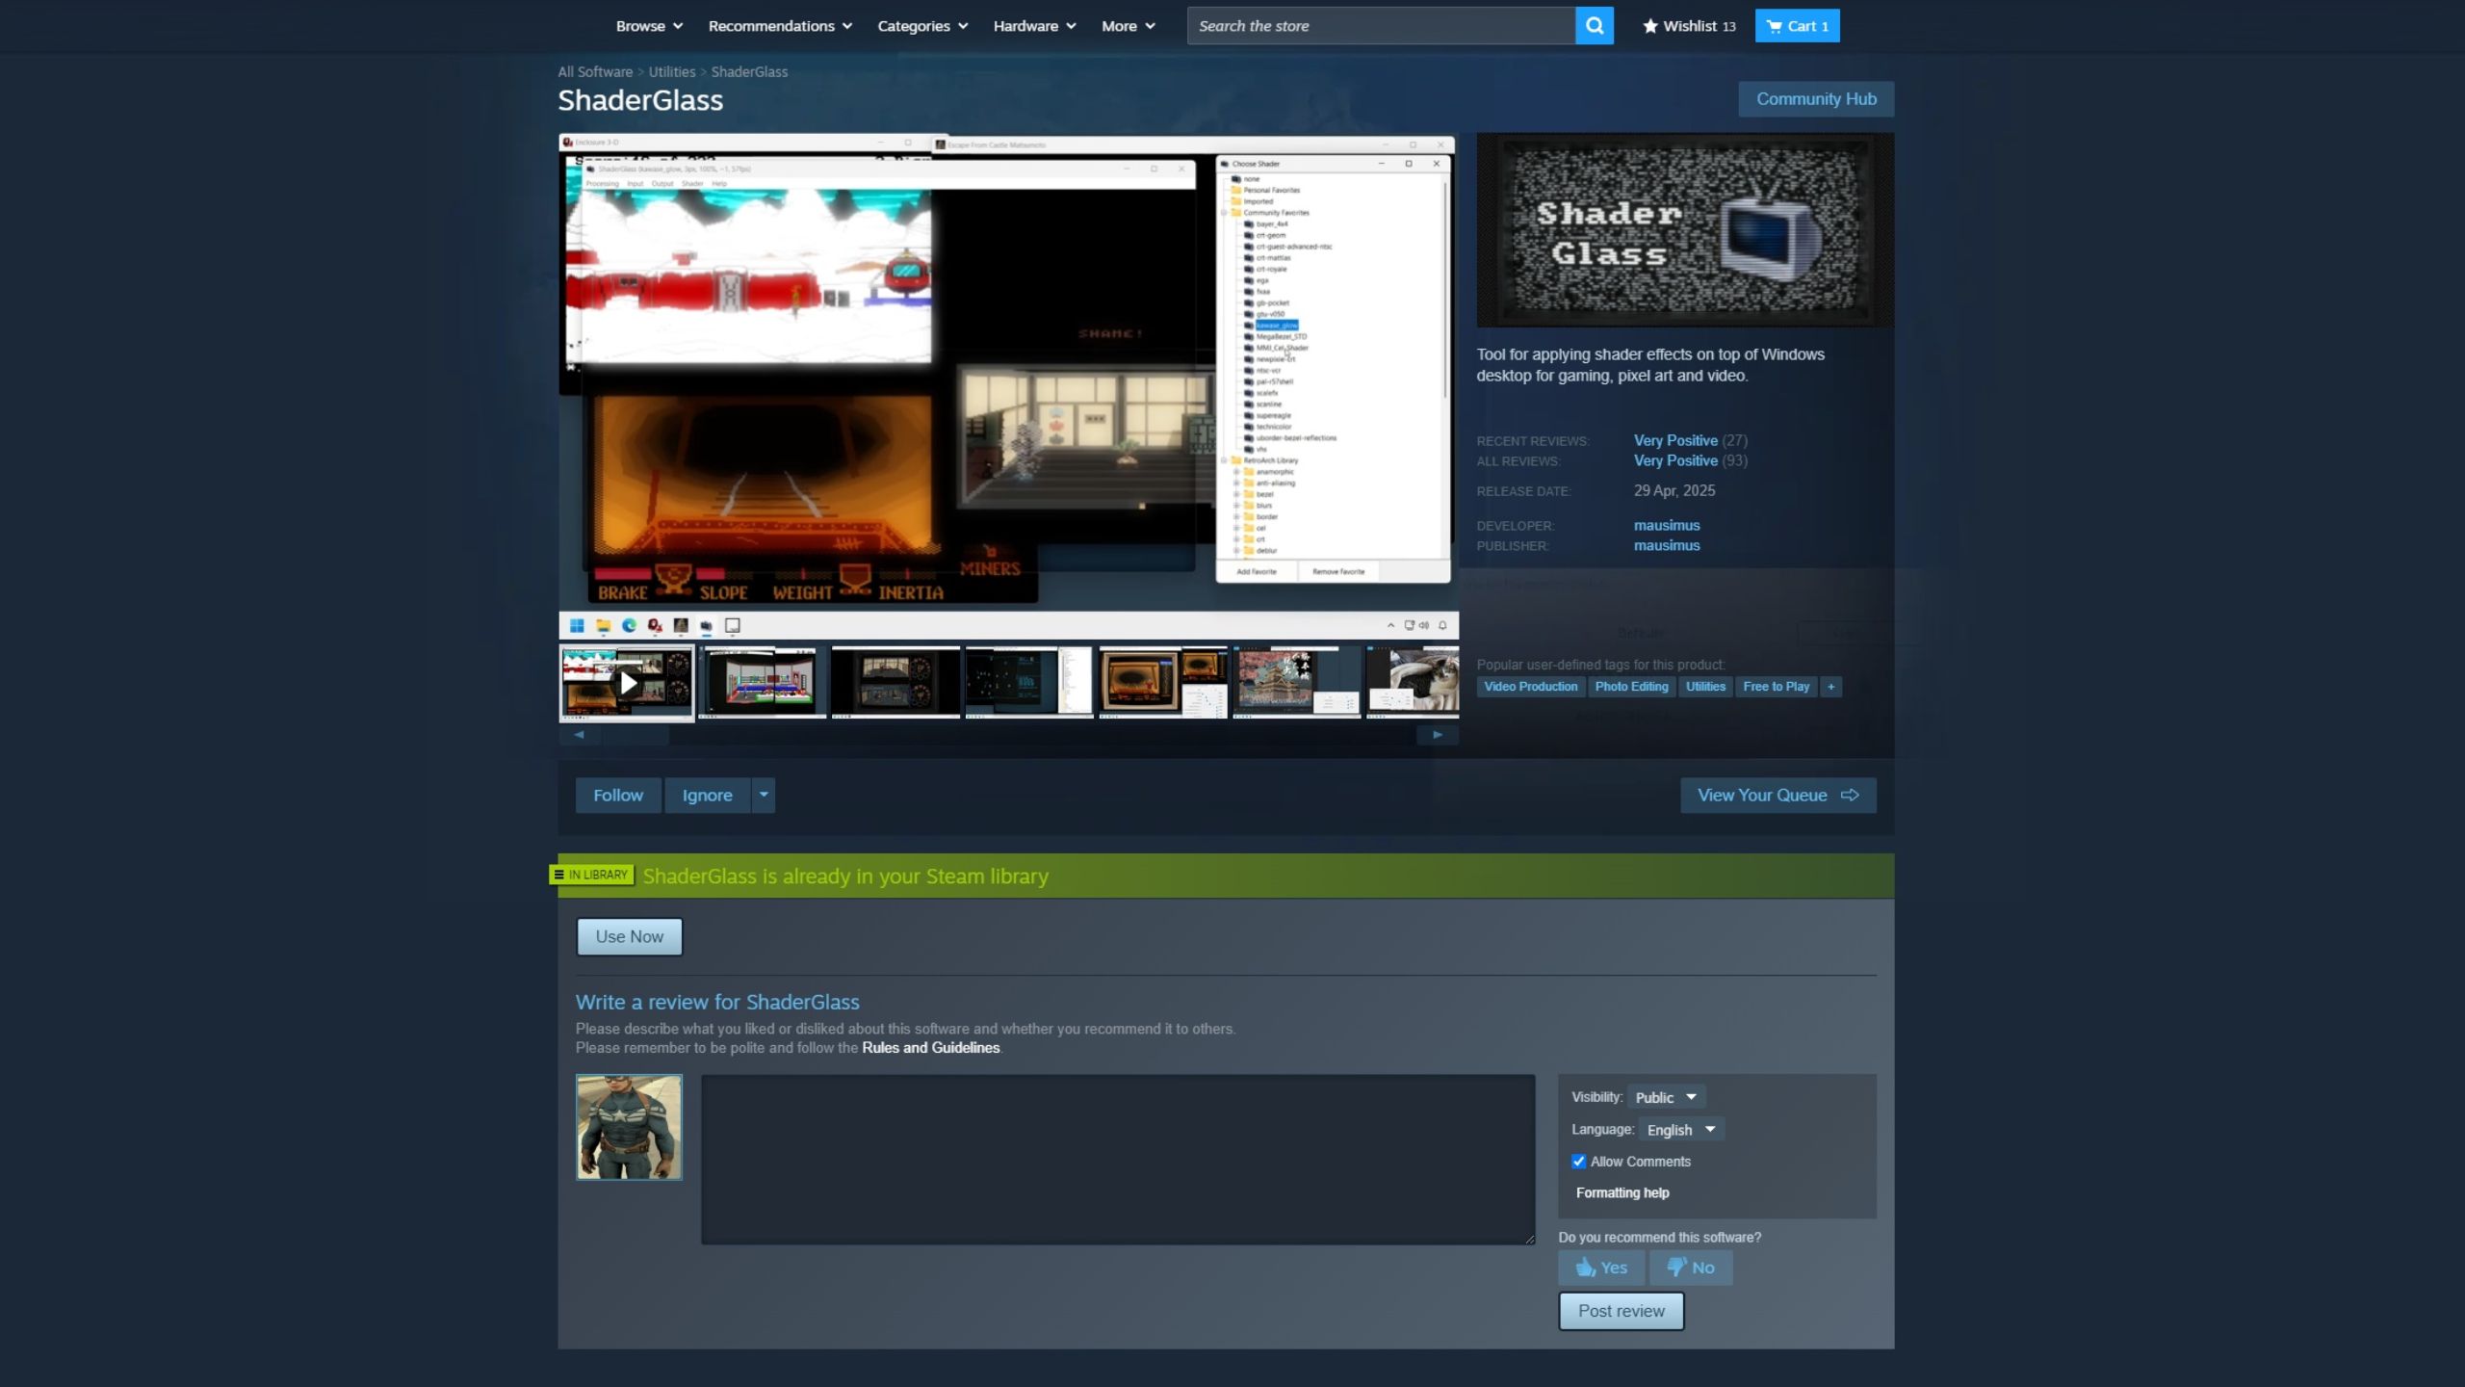The width and height of the screenshot is (2465, 1387).
Task: Click the Community Hub button
Action: click(x=1816, y=99)
